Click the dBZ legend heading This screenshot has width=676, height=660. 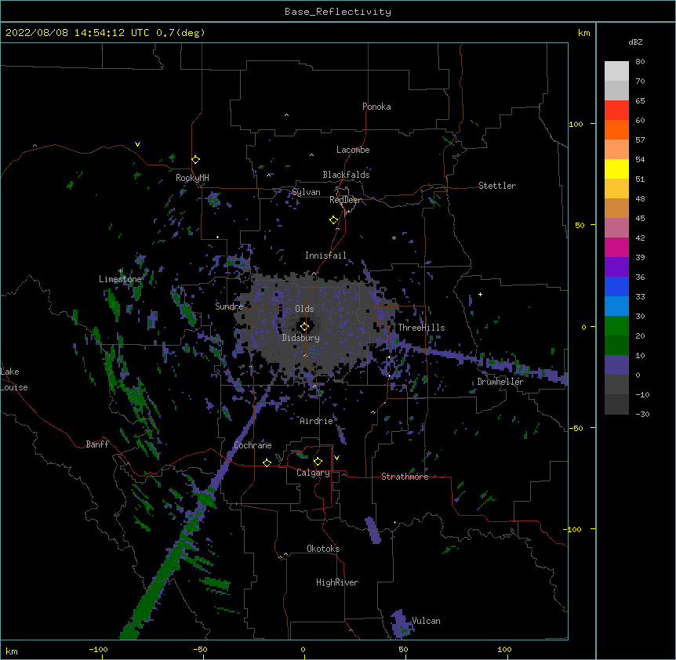pyautogui.click(x=635, y=42)
